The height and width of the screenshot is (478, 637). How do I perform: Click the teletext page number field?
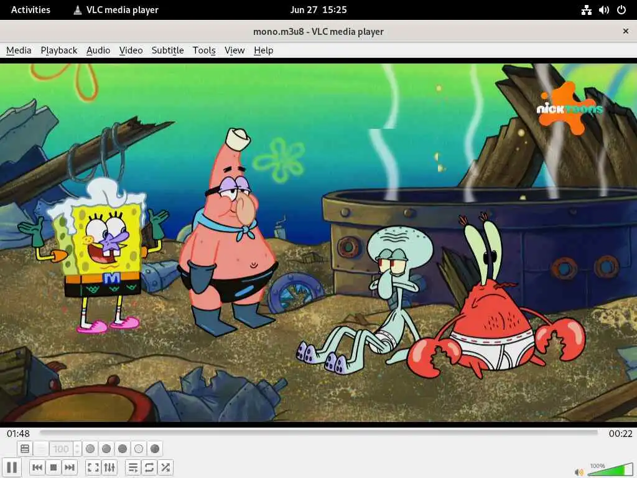(x=61, y=449)
